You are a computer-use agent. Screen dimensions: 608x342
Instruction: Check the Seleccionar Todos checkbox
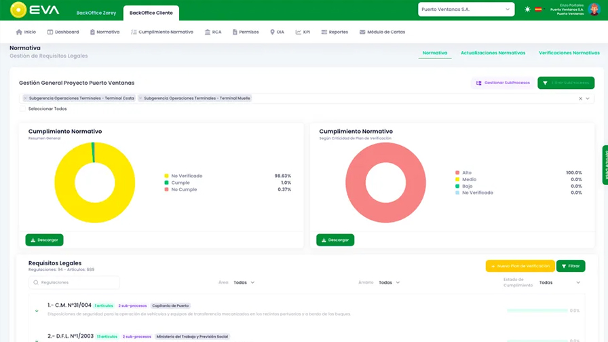point(22,109)
